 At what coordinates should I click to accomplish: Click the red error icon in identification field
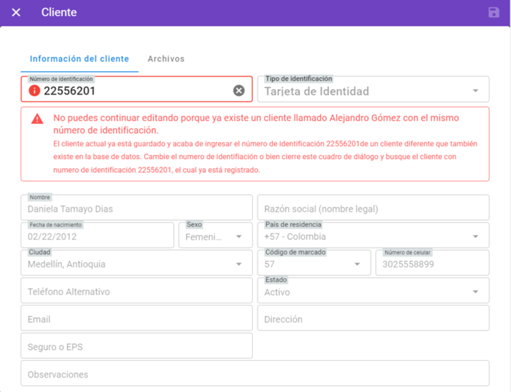coord(34,90)
